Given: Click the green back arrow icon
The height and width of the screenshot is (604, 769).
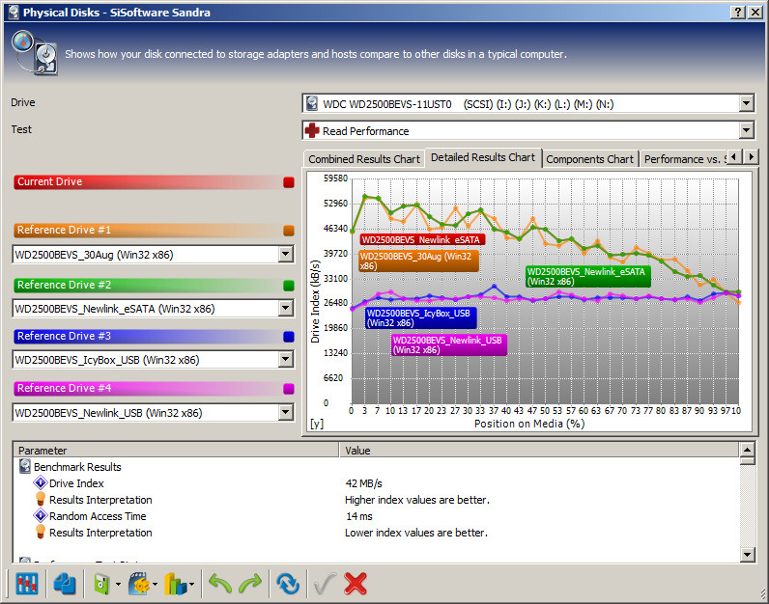Looking at the screenshot, I should pyautogui.click(x=220, y=584).
